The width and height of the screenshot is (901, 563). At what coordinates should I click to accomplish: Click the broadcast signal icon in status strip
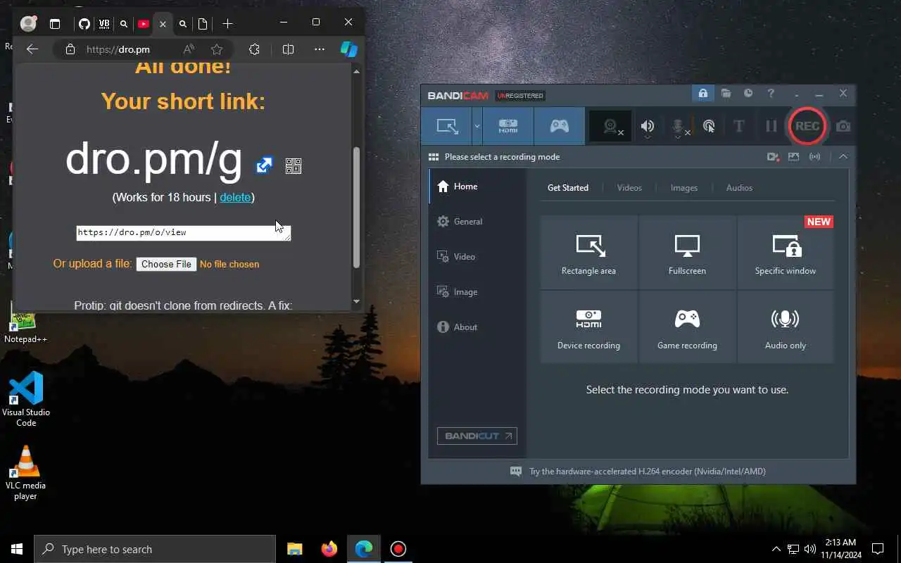point(814,157)
